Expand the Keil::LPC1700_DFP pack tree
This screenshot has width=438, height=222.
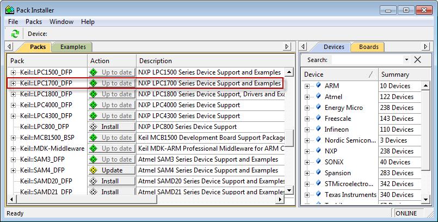14,83
